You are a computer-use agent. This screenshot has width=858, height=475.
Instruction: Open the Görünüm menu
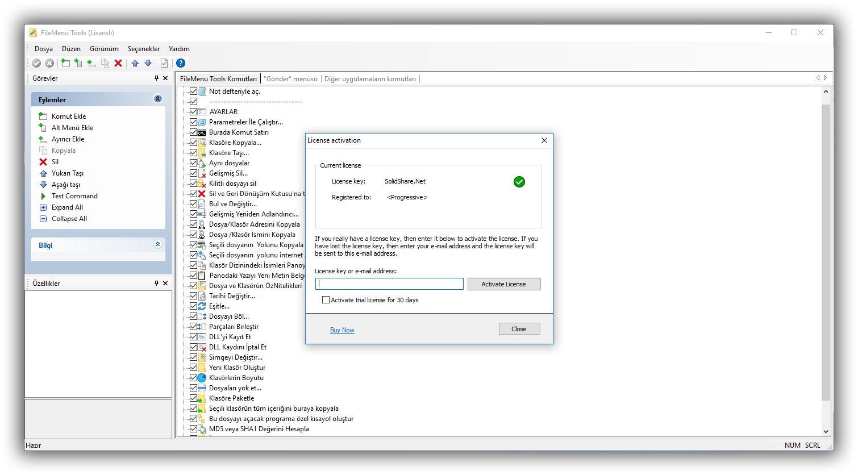(x=104, y=49)
